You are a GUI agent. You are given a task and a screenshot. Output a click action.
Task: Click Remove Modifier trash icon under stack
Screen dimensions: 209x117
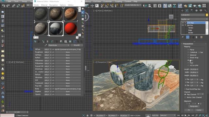point(197,37)
